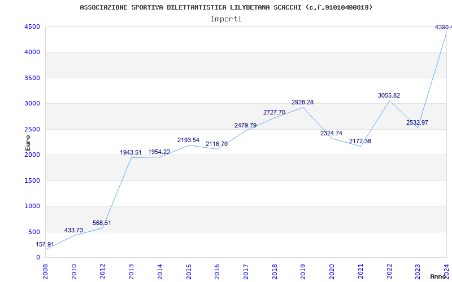Click the x-axis year label 2016
The image size is (452, 282).
[218, 272]
